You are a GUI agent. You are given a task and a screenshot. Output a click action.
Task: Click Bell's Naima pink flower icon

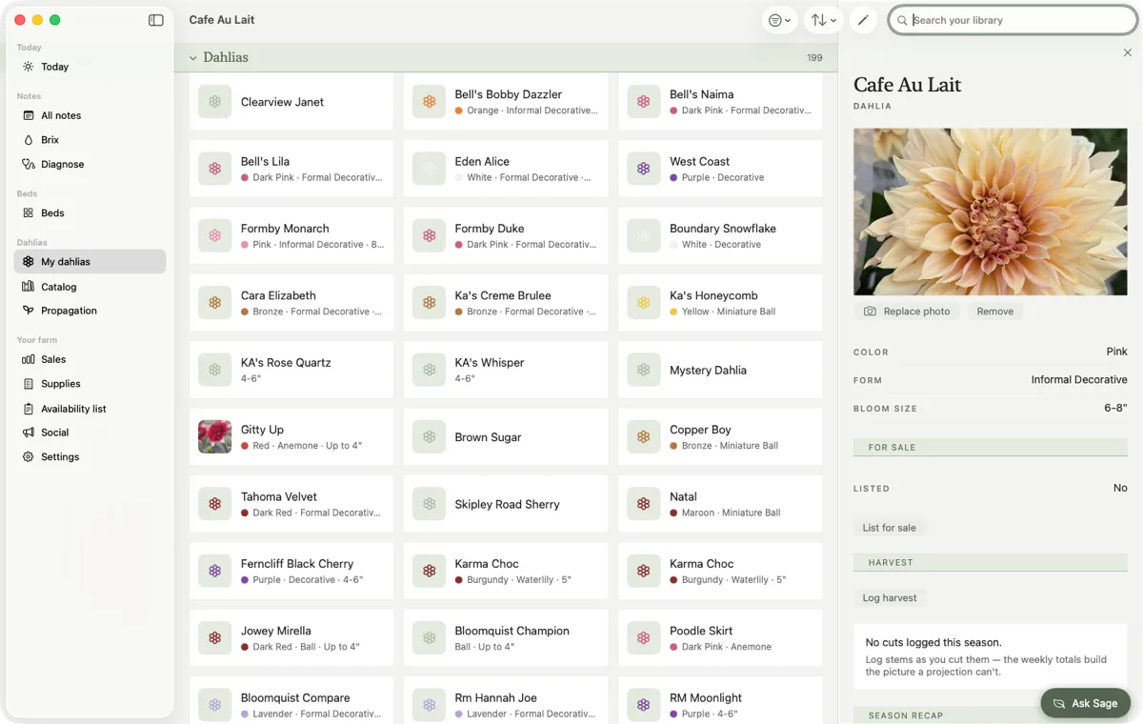(644, 102)
